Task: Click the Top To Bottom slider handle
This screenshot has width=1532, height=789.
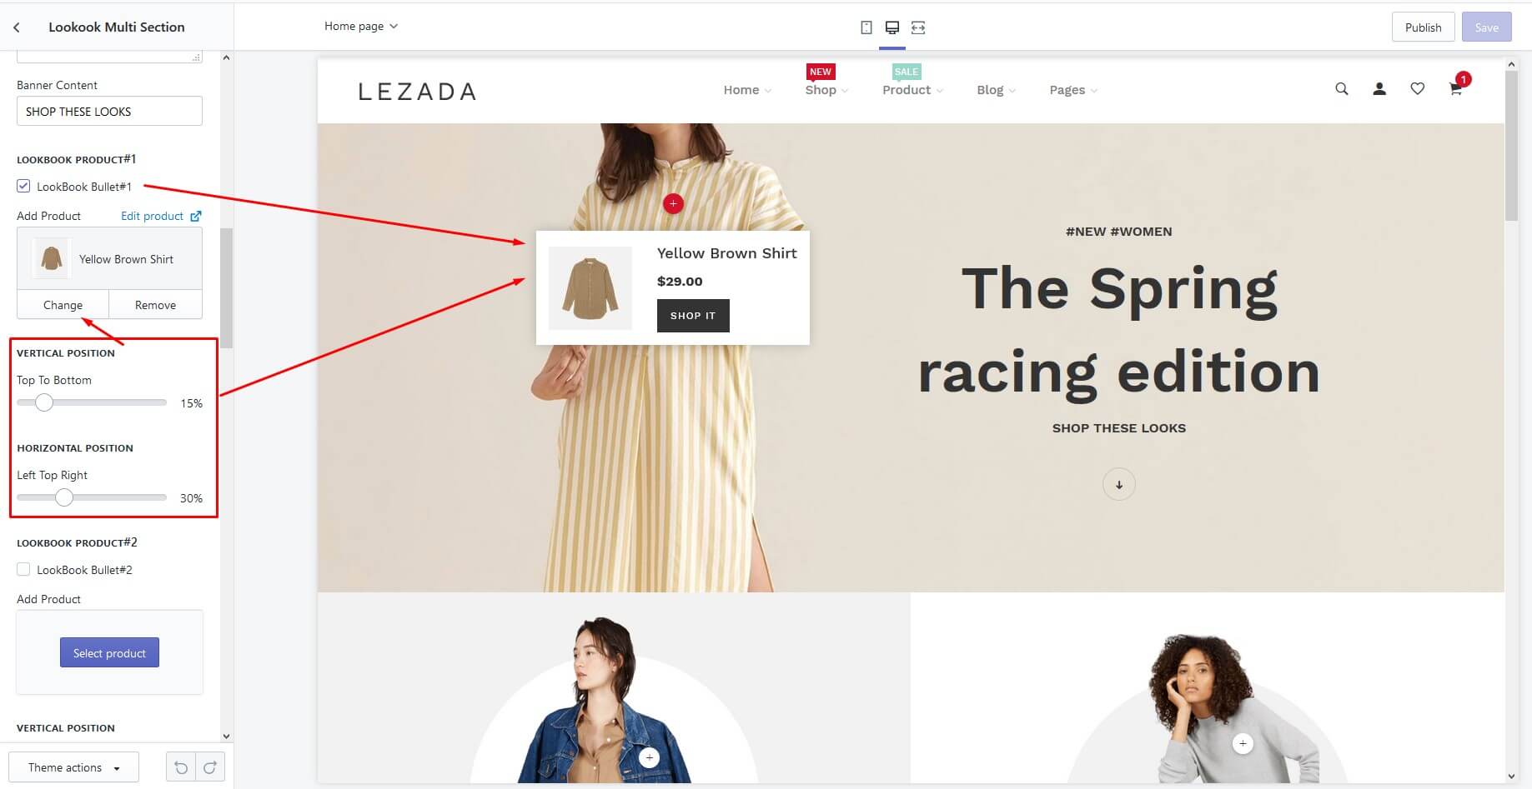Action: [x=44, y=402]
